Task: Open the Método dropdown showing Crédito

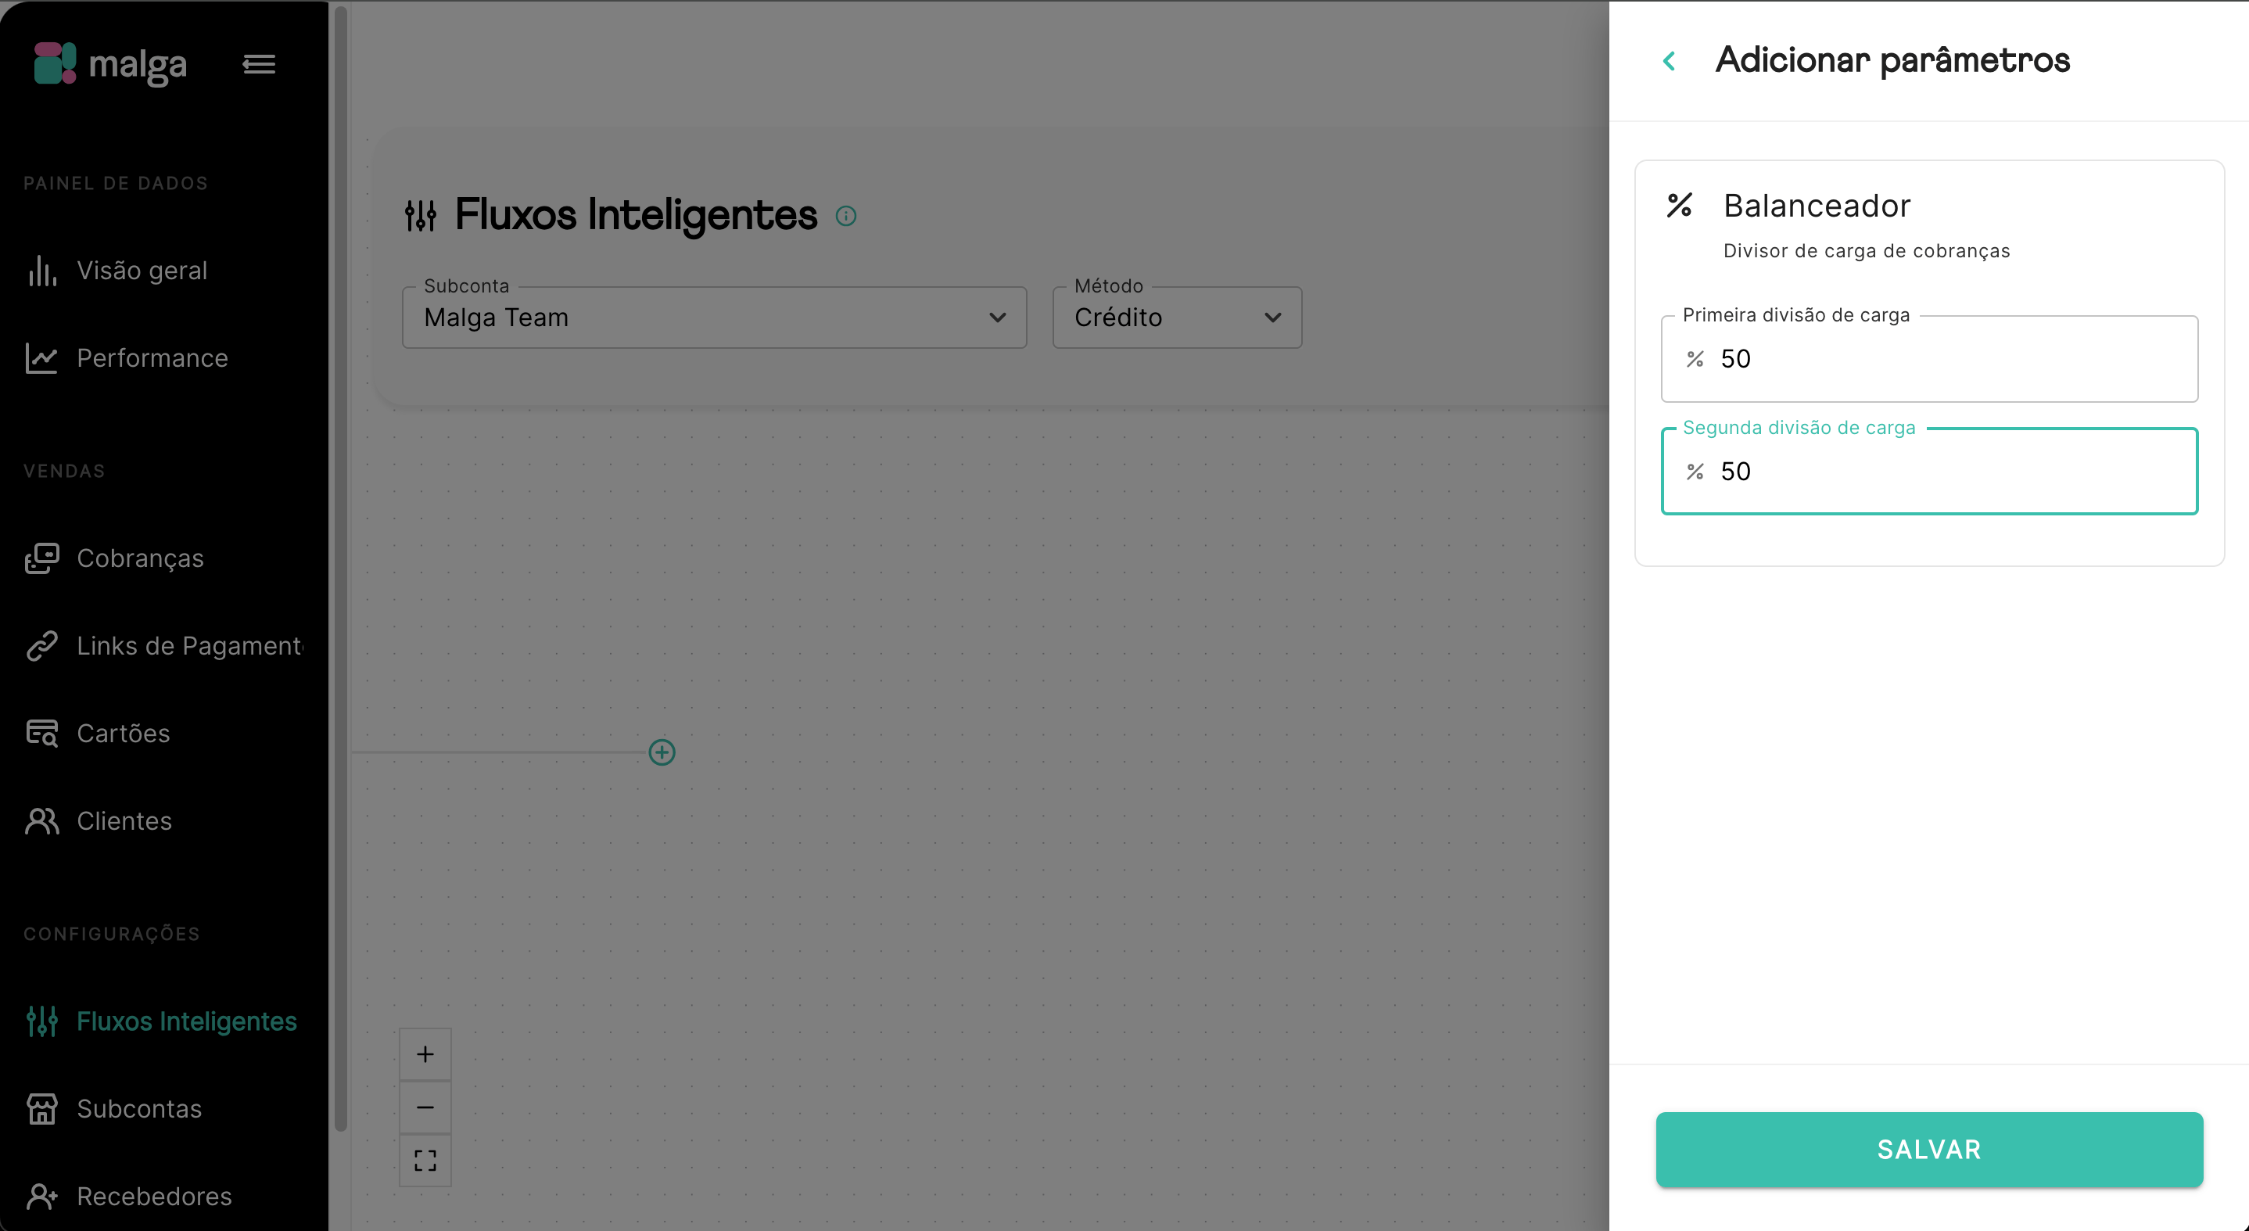Action: 1177,317
